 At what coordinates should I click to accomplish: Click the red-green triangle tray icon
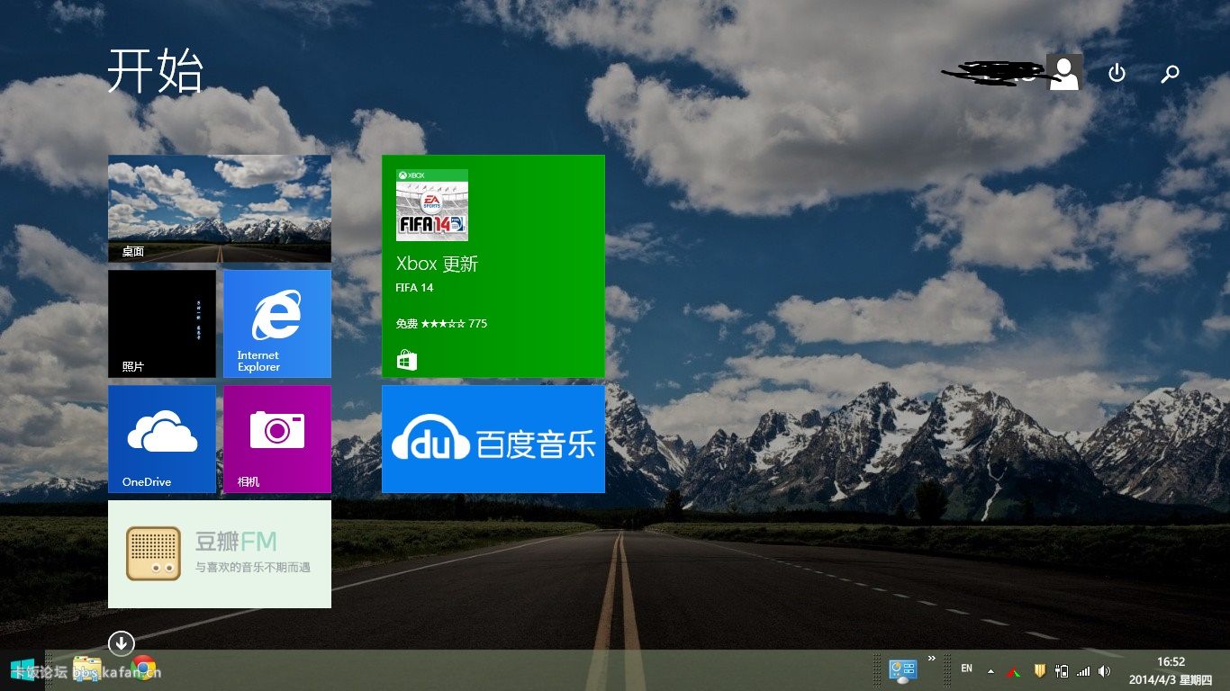click(1013, 671)
